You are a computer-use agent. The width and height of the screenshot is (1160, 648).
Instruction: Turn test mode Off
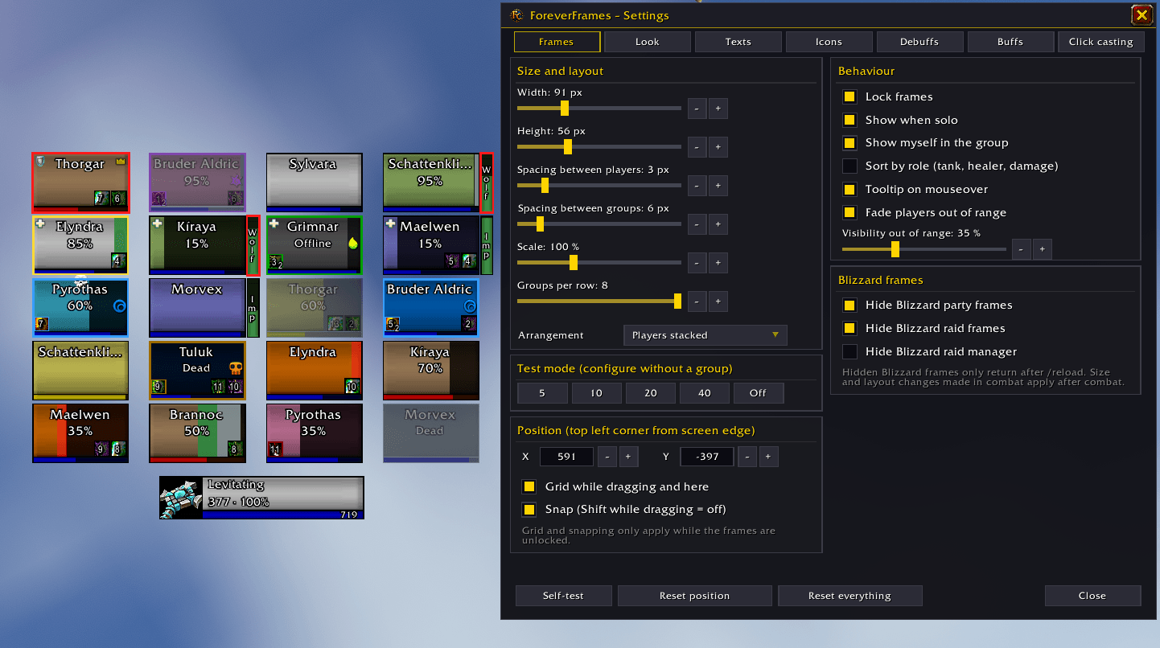(758, 393)
